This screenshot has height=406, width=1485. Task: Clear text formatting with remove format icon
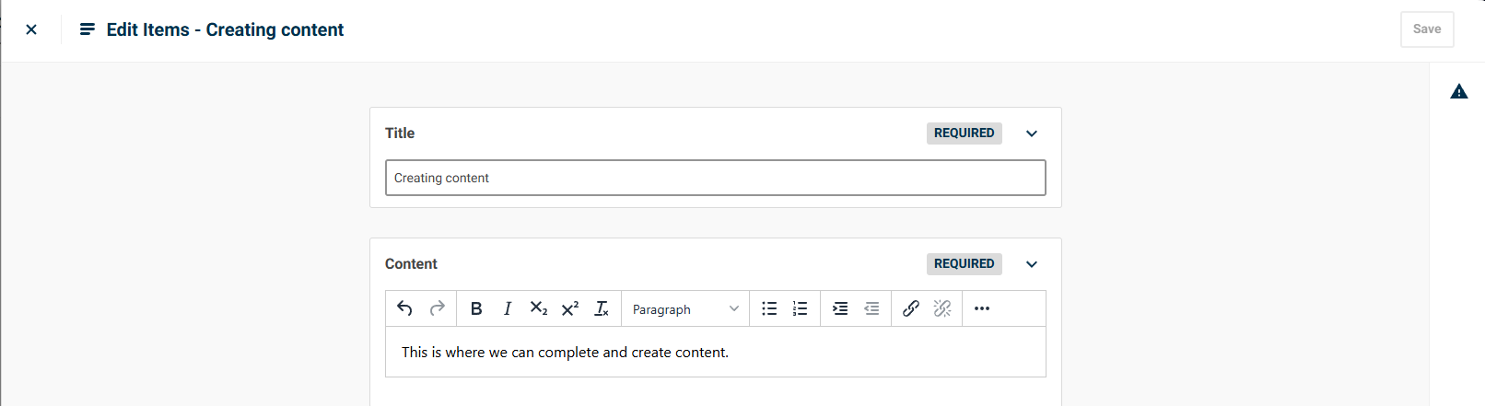coord(602,308)
